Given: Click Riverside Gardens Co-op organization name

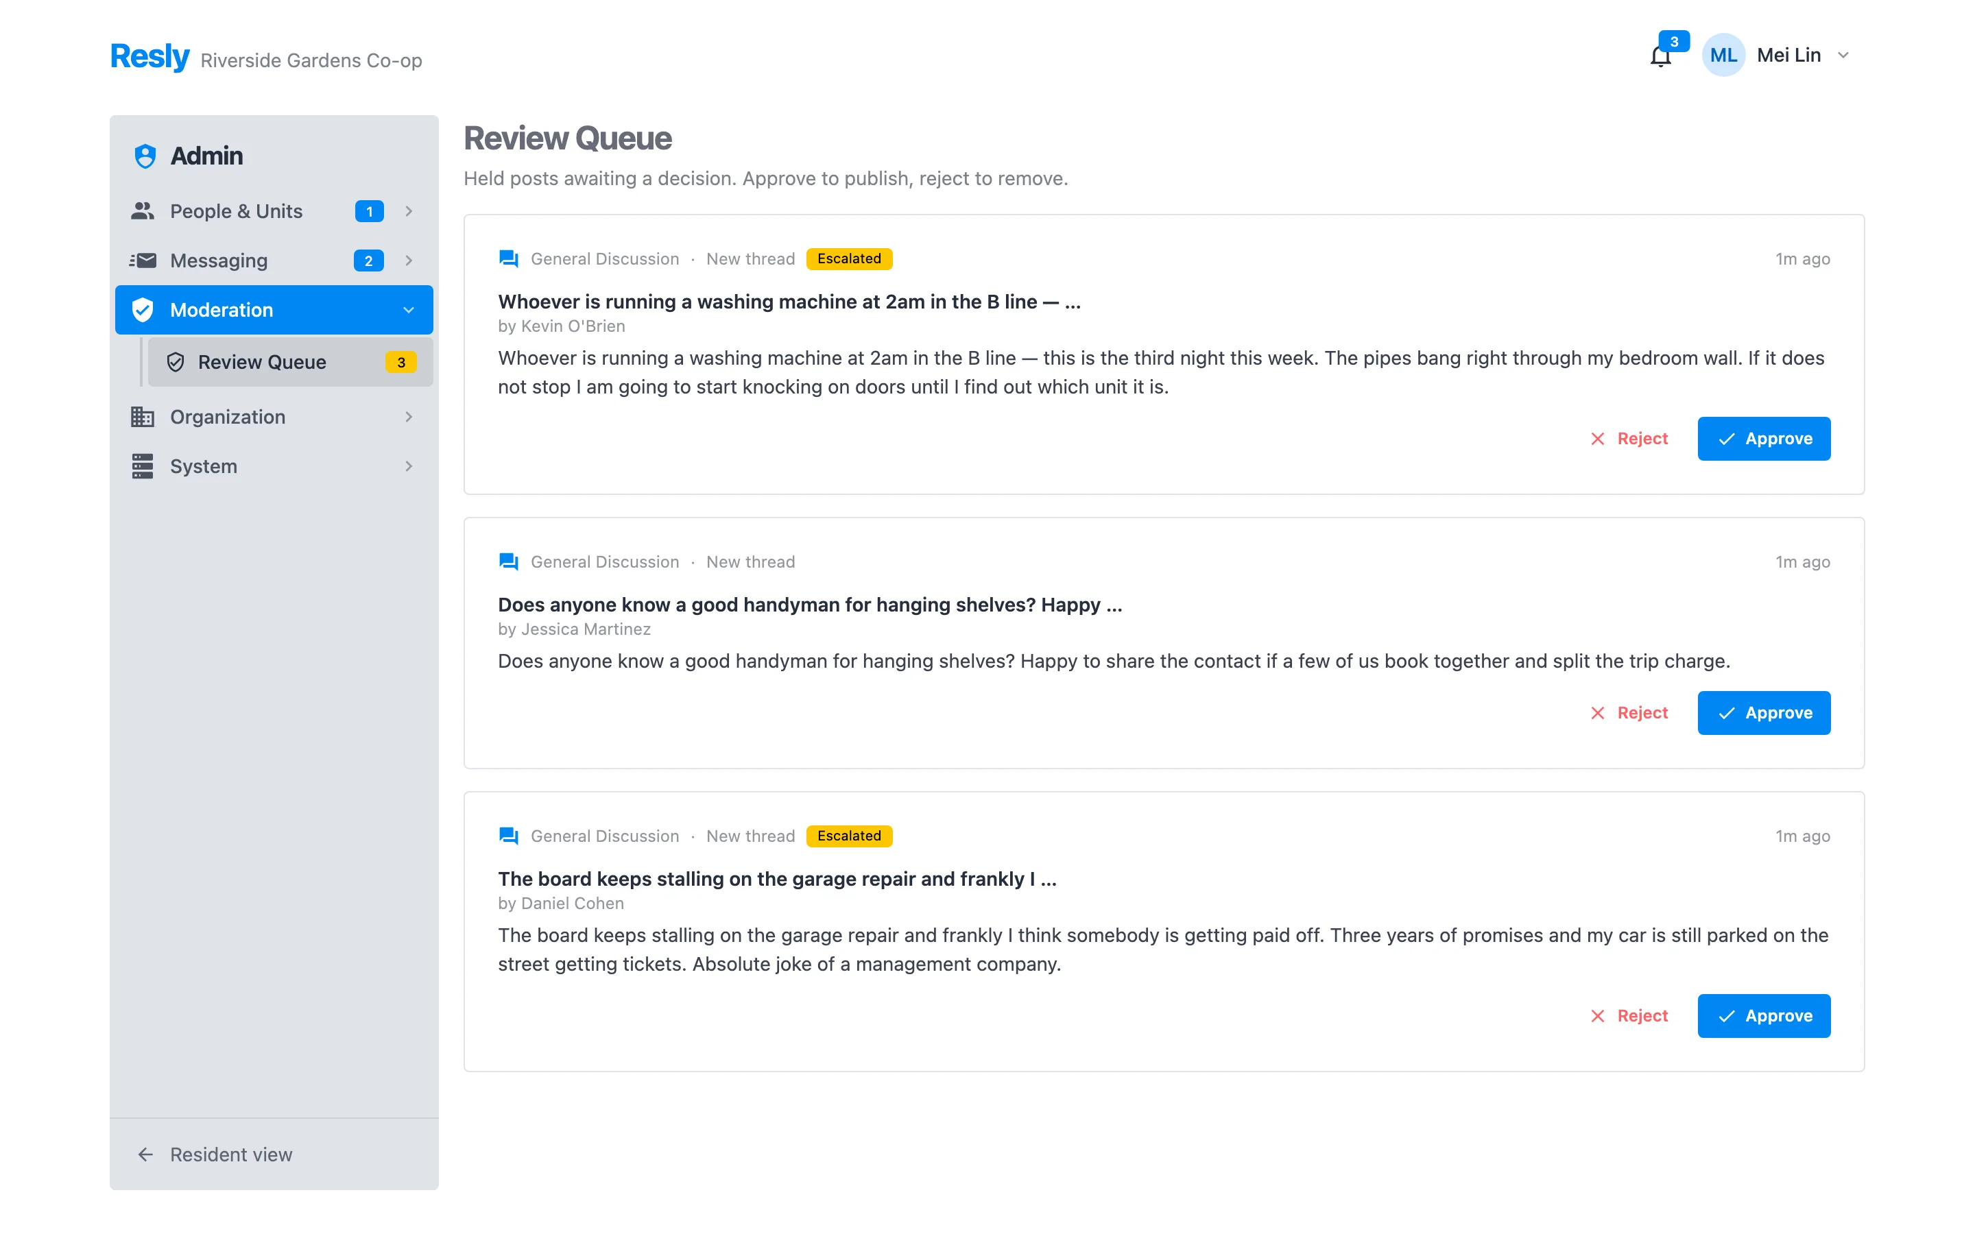Looking at the screenshot, I should coord(311,61).
